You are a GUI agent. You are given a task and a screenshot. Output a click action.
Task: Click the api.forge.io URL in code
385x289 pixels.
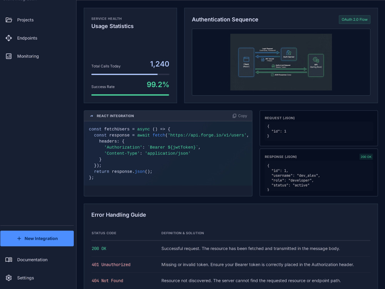(x=207, y=135)
